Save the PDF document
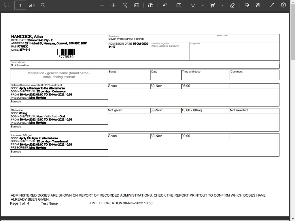The height and width of the screenshot is (221, 295). pos(258,5)
